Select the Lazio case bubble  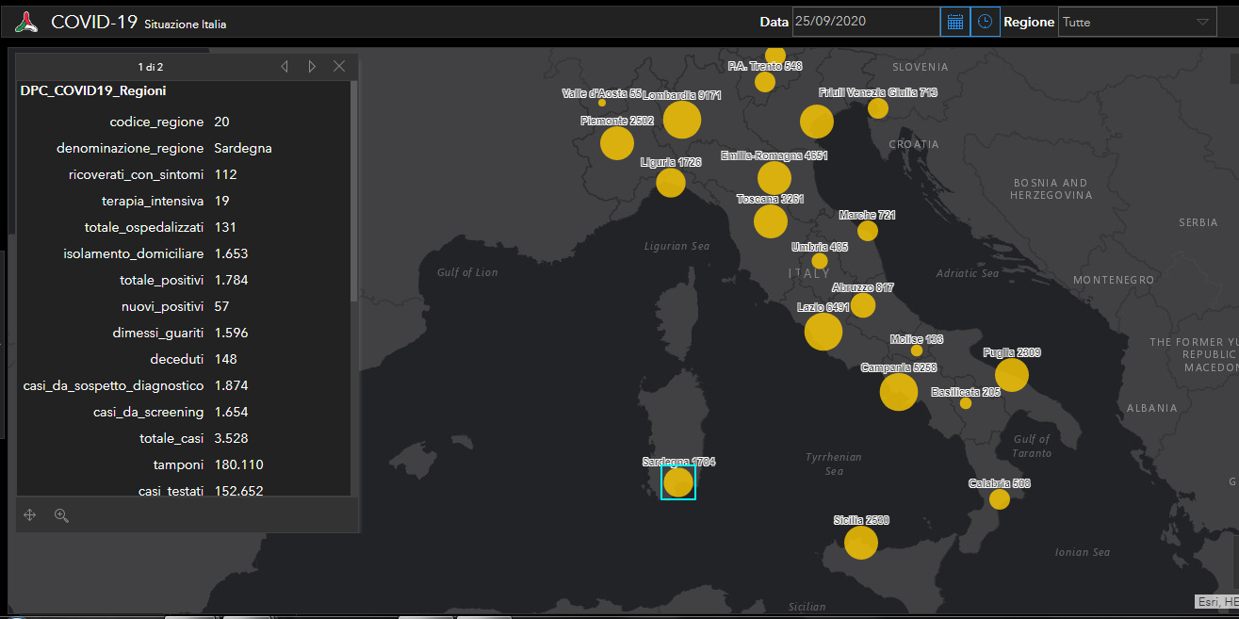pos(823,332)
